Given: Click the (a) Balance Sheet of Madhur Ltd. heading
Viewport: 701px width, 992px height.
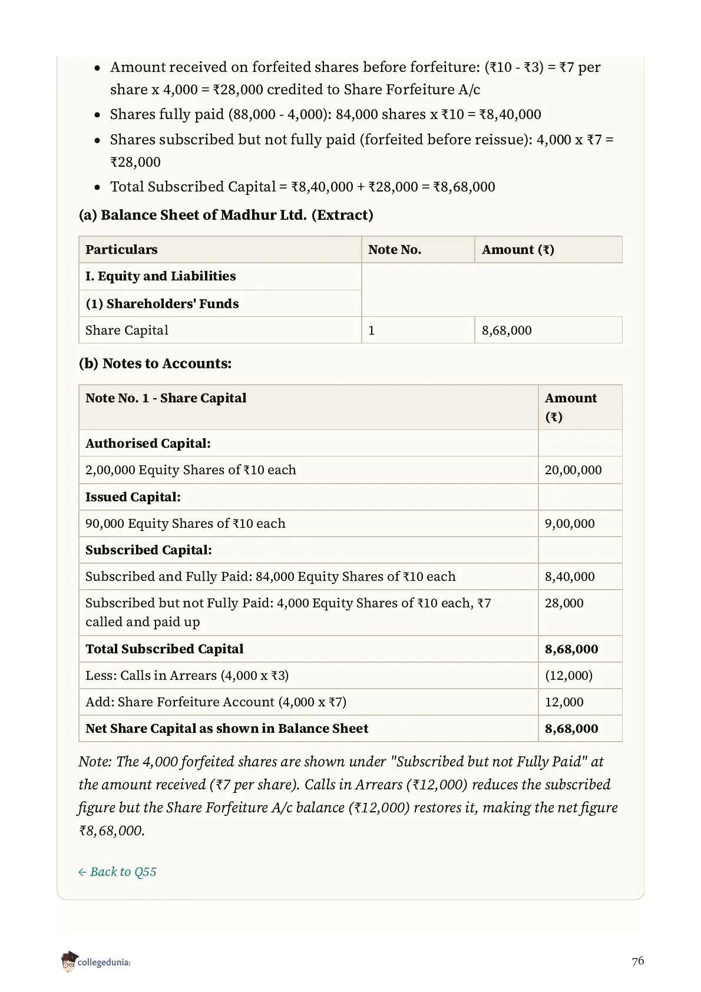Looking at the screenshot, I should pyautogui.click(x=226, y=215).
